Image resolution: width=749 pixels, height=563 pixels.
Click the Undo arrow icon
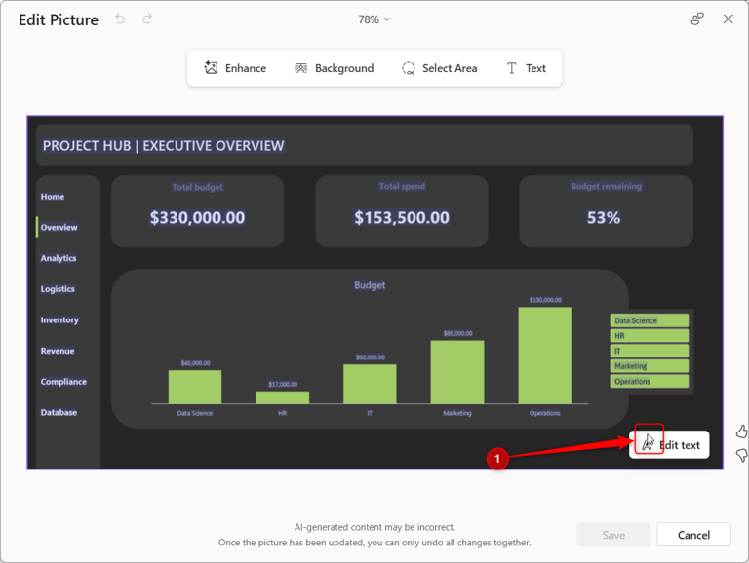(x=120, y=19)
